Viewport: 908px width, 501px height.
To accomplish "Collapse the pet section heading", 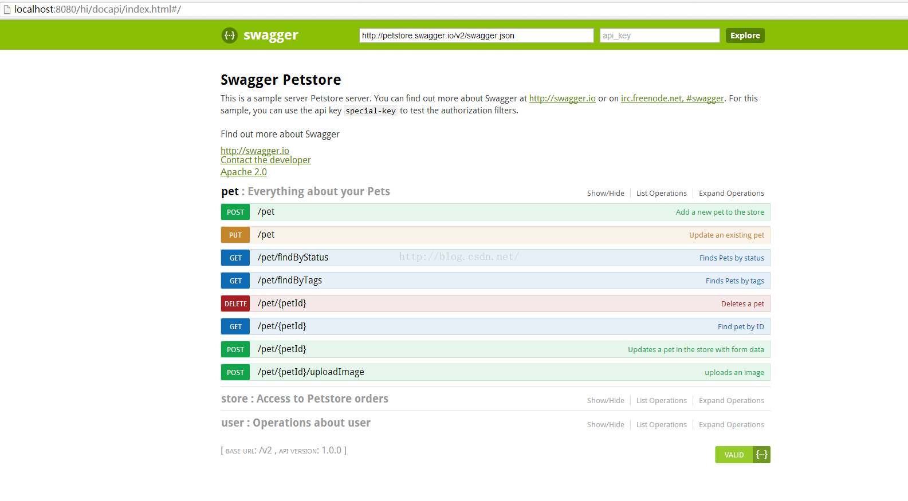I will (x=305, y=191).
